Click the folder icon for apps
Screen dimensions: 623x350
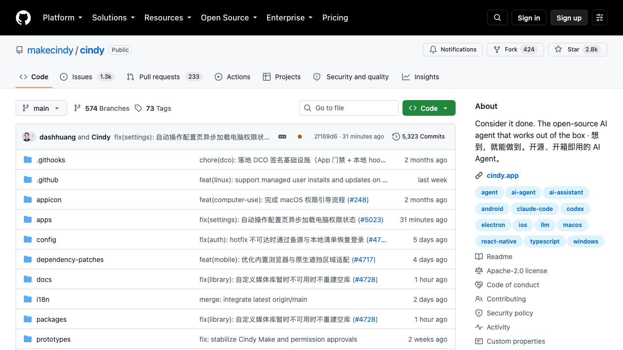coord(28,220)
